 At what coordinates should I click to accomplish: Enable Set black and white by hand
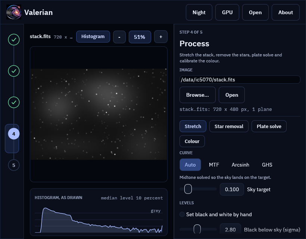(182, 214)
